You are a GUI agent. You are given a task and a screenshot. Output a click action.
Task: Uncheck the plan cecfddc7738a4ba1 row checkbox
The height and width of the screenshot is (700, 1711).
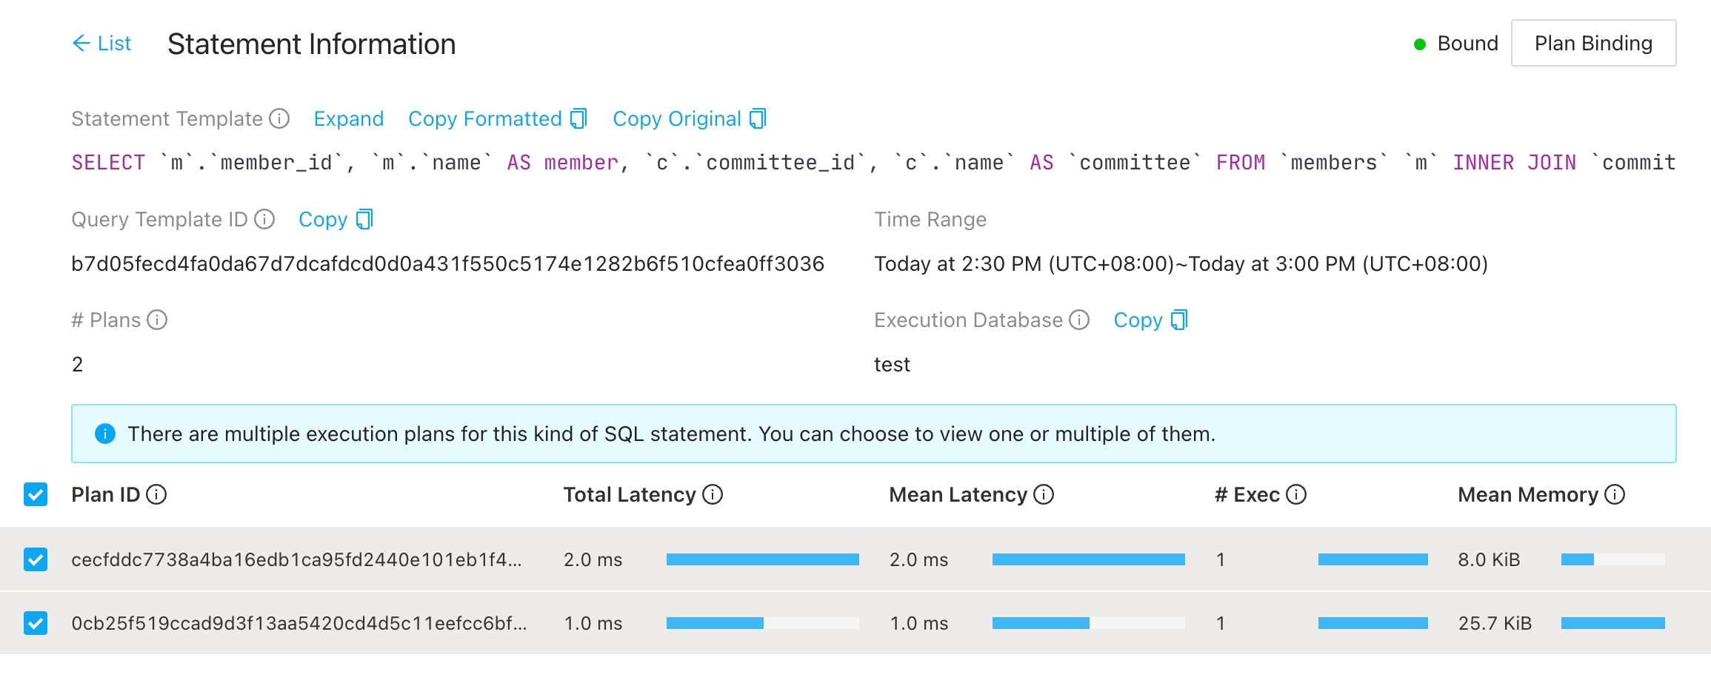point(36,559)
